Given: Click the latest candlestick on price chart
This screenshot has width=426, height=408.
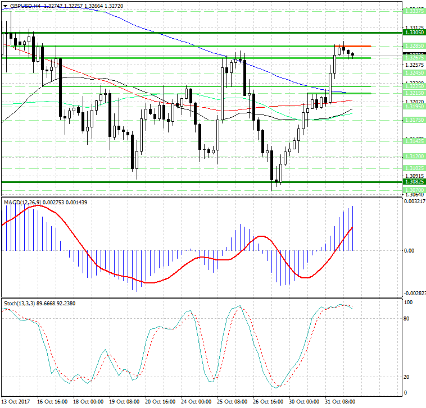Looking at the screenshot, I should coord(352,54).
